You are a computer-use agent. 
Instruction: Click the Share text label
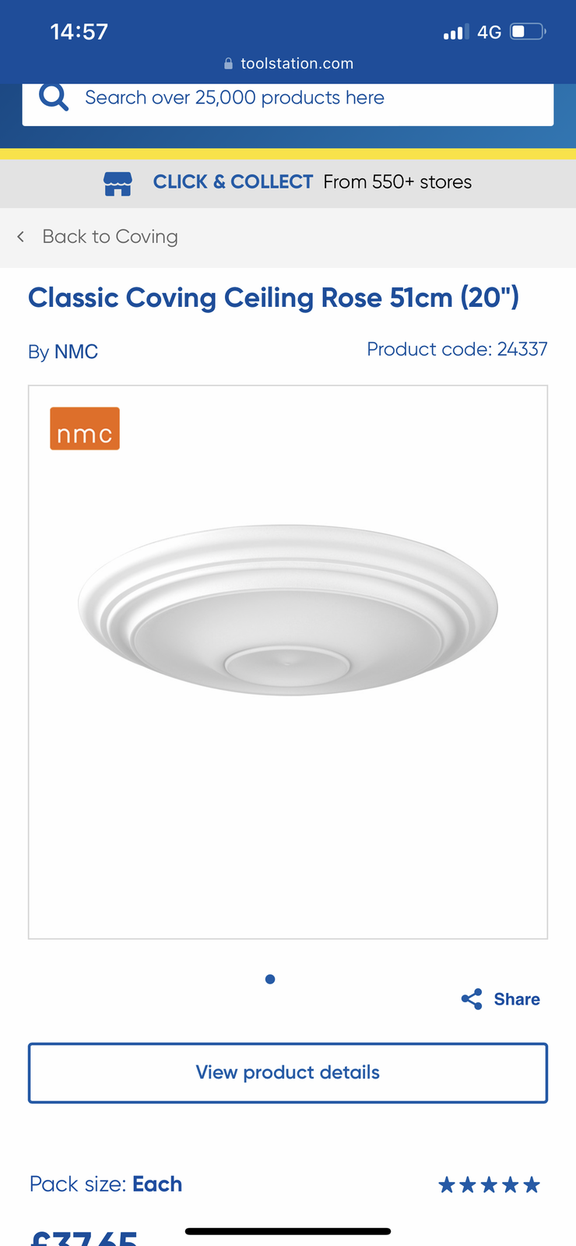[517, 999]
